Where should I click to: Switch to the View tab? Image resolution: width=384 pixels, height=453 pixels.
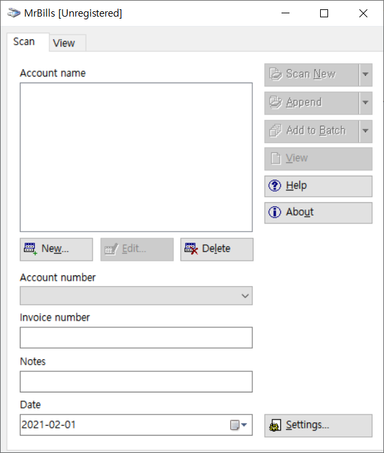point(67,43)
